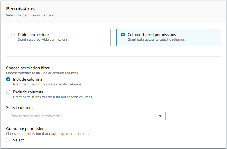Select the Table permissions radio button
Screen dimensions: 227x149
click(13, 35)
